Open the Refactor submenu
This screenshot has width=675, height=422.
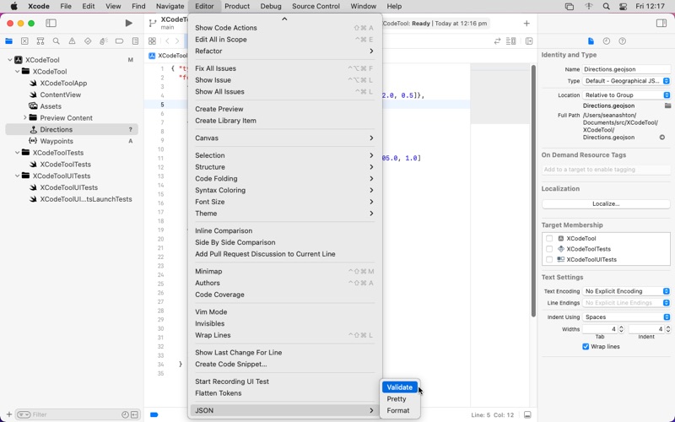(x=284, y=51)
